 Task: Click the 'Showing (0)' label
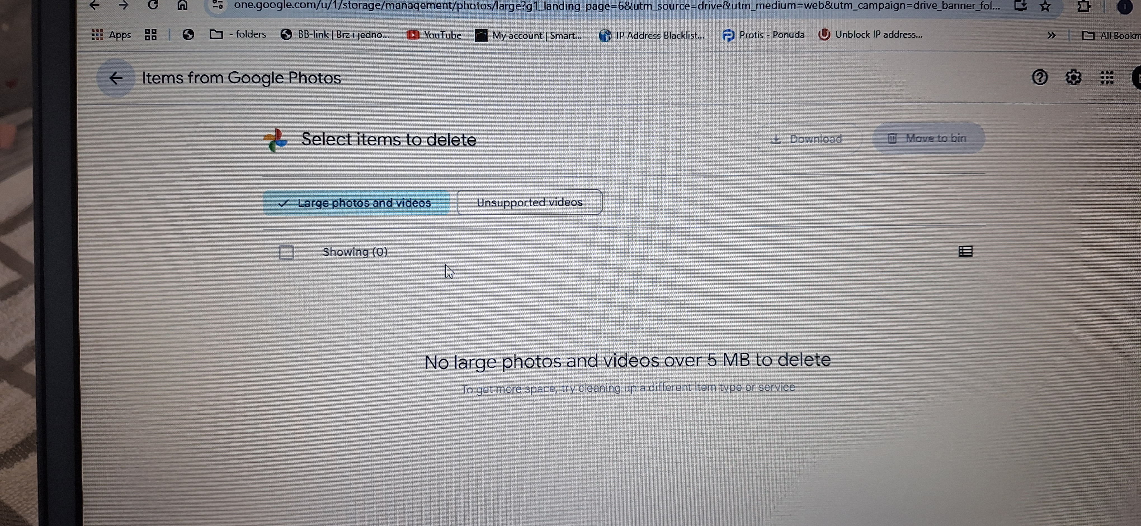[355, 252]
